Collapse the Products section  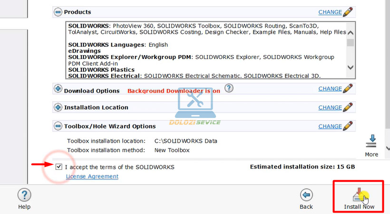[58, 12]
